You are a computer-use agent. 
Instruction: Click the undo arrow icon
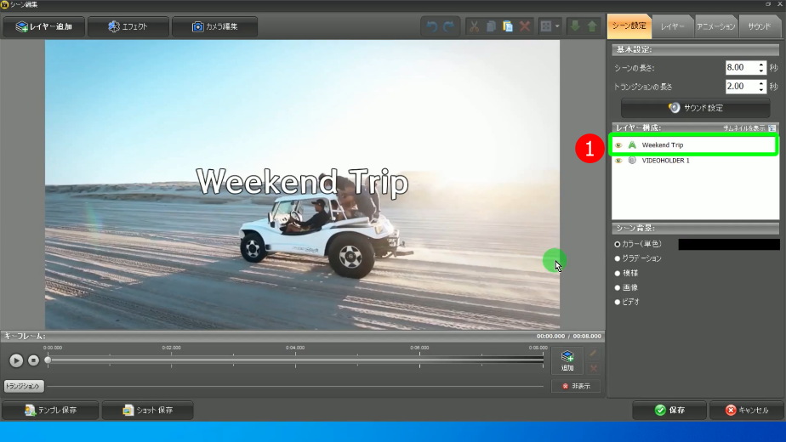tap(432, 26)
